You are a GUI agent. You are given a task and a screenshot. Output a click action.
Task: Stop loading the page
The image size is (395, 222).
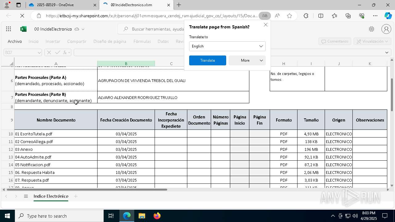click(x=22, y=16)
